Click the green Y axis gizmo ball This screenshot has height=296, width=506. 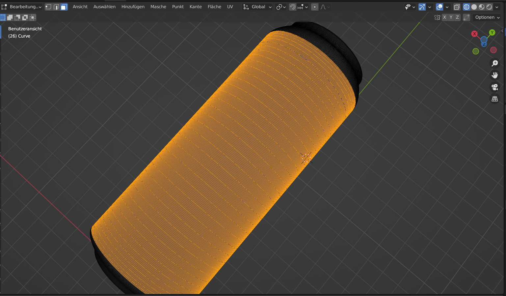[x=492, y=32]
